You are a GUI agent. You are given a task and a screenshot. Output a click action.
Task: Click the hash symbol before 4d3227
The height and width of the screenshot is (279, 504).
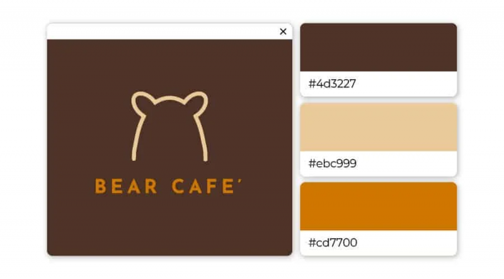point(312,84)
